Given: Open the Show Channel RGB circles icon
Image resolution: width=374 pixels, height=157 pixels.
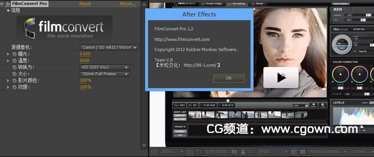Looking at the screenshot, I should (251, 152).
